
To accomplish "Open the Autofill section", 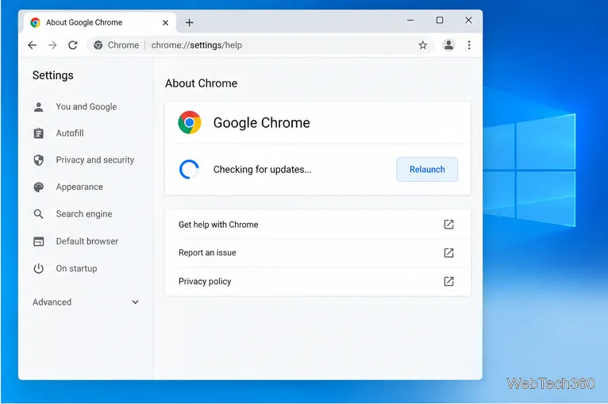I will point(70,133).
